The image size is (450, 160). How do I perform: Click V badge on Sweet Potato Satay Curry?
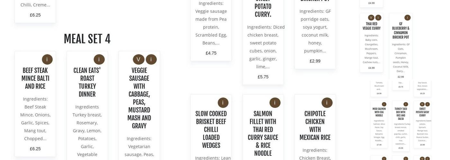tap(422, 104)
